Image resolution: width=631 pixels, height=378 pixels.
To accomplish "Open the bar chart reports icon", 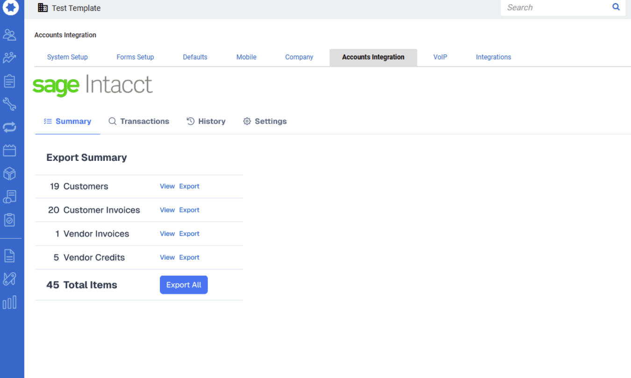I will pos(9,302).
